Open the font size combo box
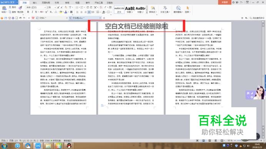 tap(51, 7)
